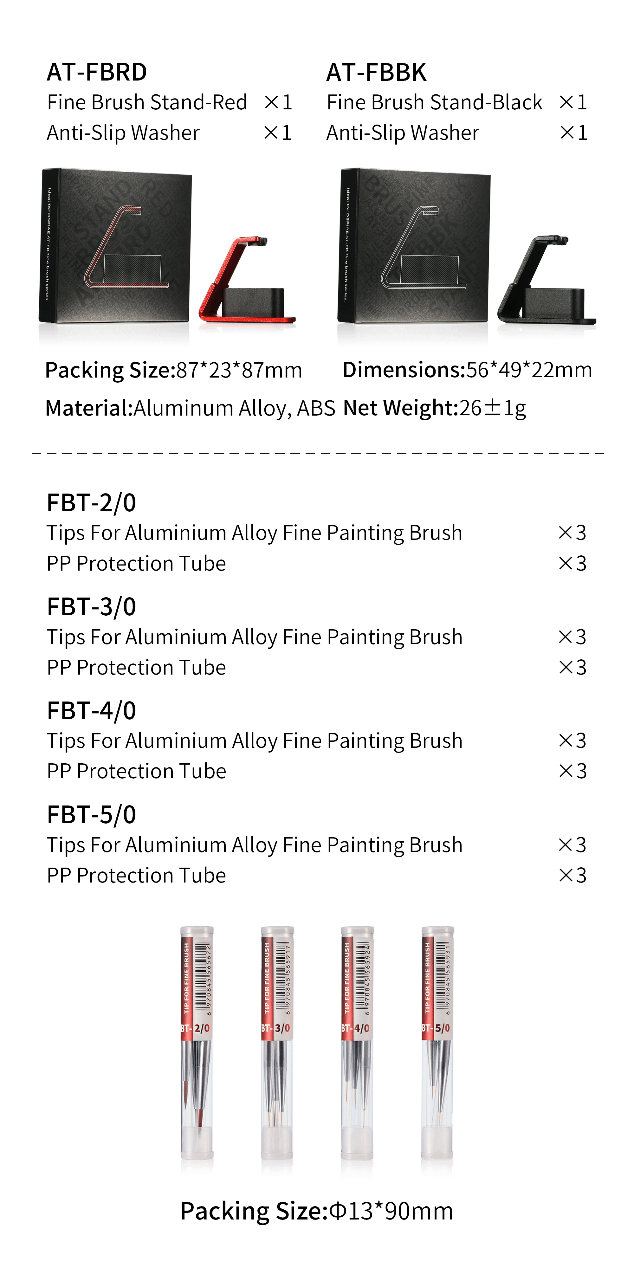Select the black stand packaging box image
This screenshot has height=1268, width=634.
413,246
